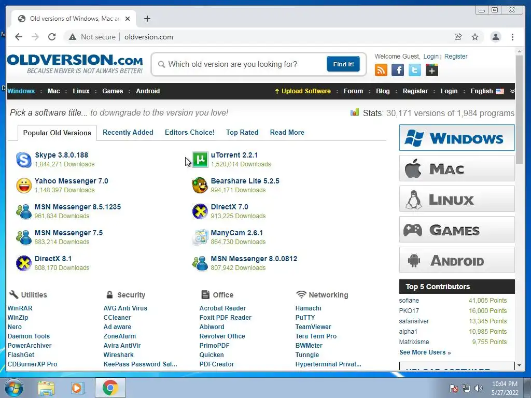
Task: Open the RSS feed icon
Action: [x=381, y=70]
